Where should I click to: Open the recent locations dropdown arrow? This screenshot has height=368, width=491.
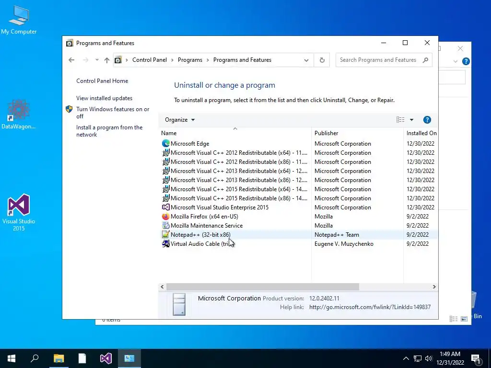97,60
